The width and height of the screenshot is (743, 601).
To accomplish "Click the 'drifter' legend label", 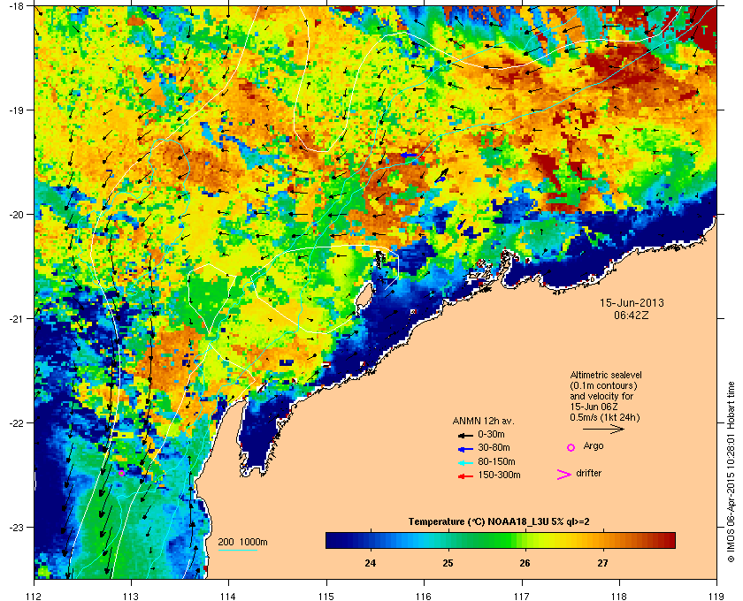I will [589, 473].
